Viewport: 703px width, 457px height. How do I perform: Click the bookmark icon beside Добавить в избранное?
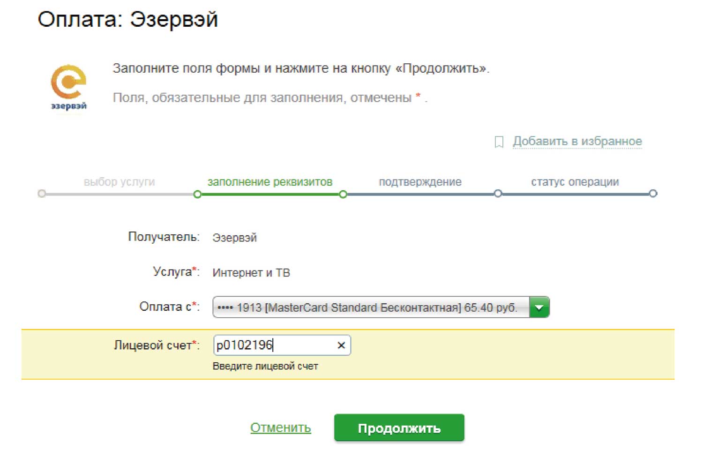(x=499, y=142)
